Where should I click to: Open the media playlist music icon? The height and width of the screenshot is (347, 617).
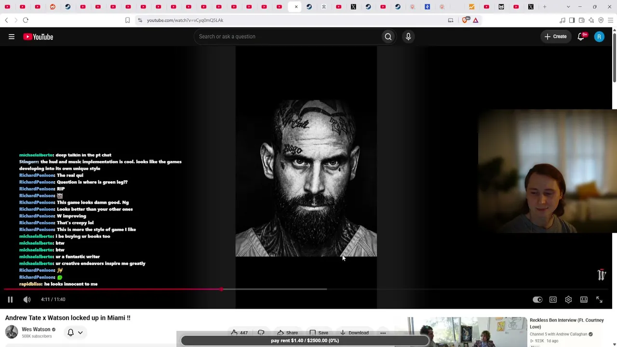[563, 20]
